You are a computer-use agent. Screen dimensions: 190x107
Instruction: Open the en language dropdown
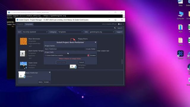pyautogui.click(x=121, y=24)
